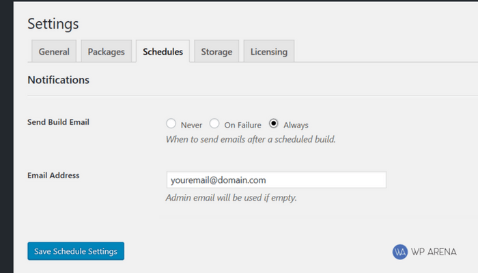
Task: Click the Always label text
Action: [x=296, y=125]
